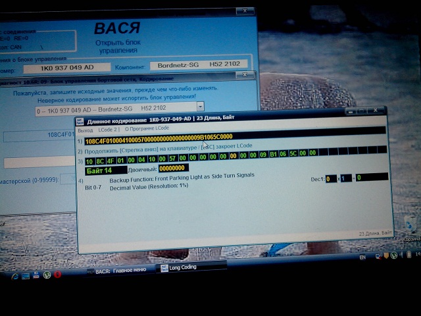Click the 23 Длина, Байт status bar text
This screenshot has height=316, width=421.
click(x=376, y=233)
